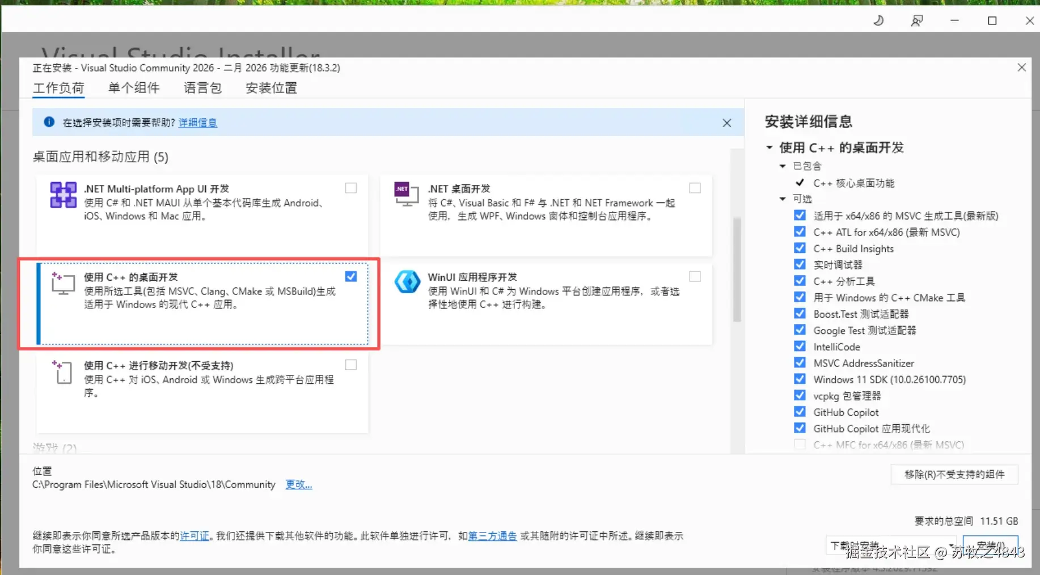Viewport: 1040px width, 575px height.
Task: Click the 安装详细信息 panel heading
Action: (x=808, y=121)
